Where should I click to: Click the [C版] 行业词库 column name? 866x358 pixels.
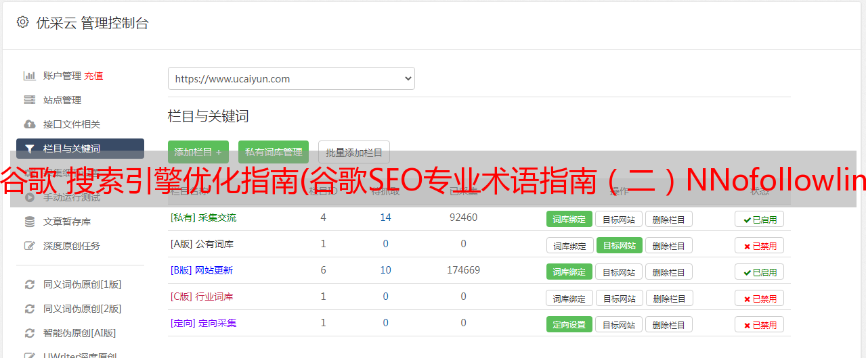pos(202,297)
